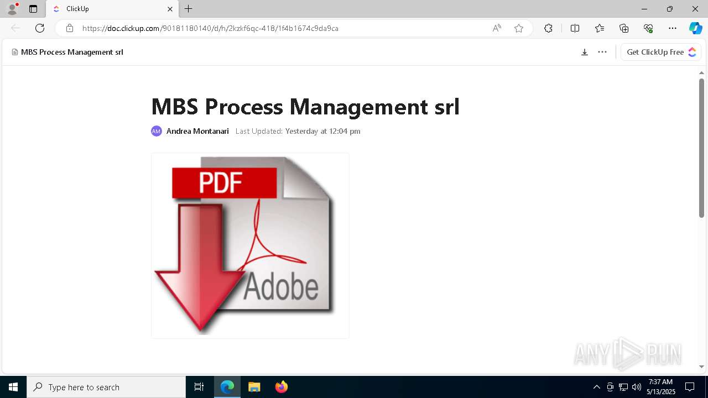Click the Andrea Montanari author name
This screenshot has height=398, width=708.
tap(197, 131)
